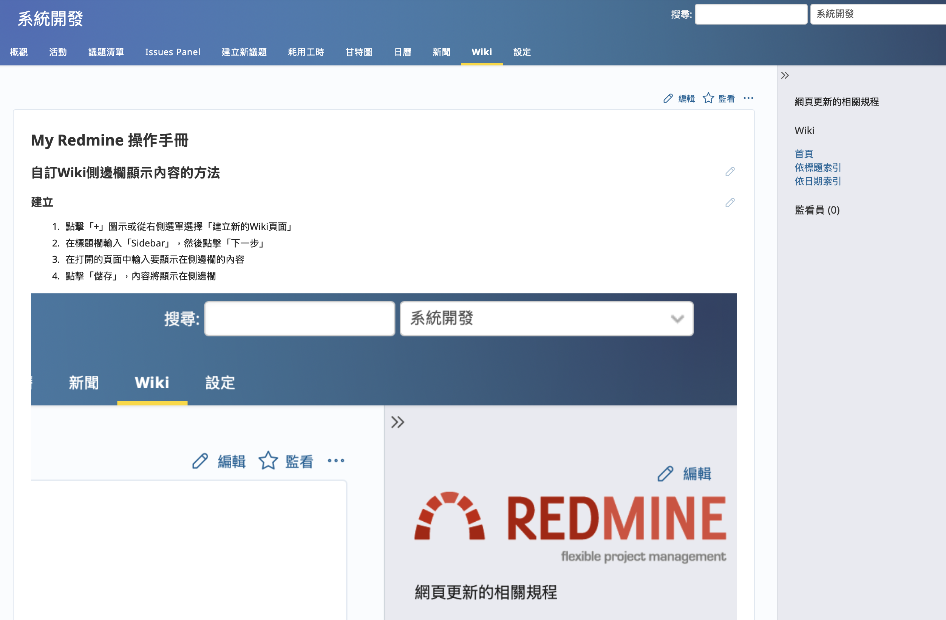The image size is (946, 620).
Task: Open the 系統開發 project dropdown in the header
Action: point(878,14)
